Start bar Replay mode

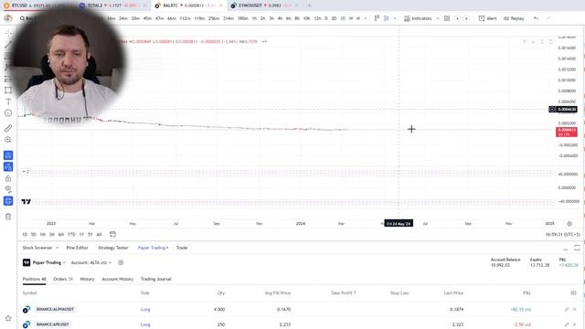[x=514, y=18]
